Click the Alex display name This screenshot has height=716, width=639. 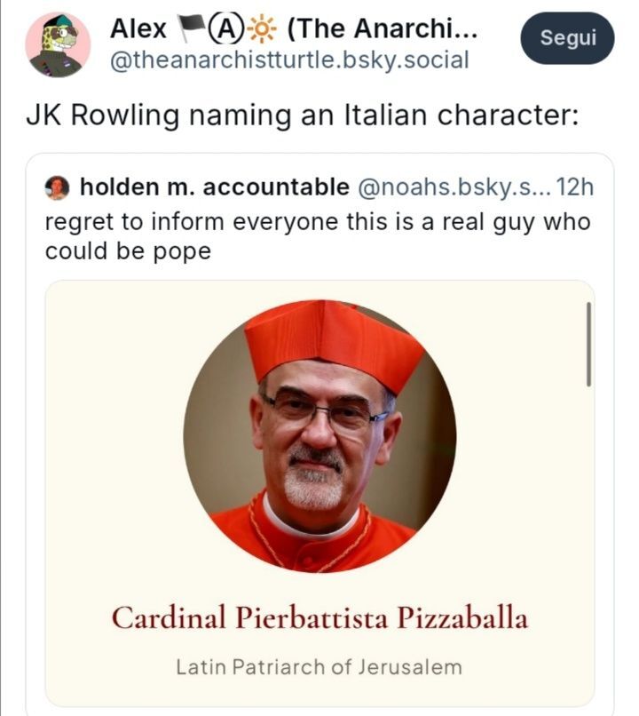click(x=138, y=29)
